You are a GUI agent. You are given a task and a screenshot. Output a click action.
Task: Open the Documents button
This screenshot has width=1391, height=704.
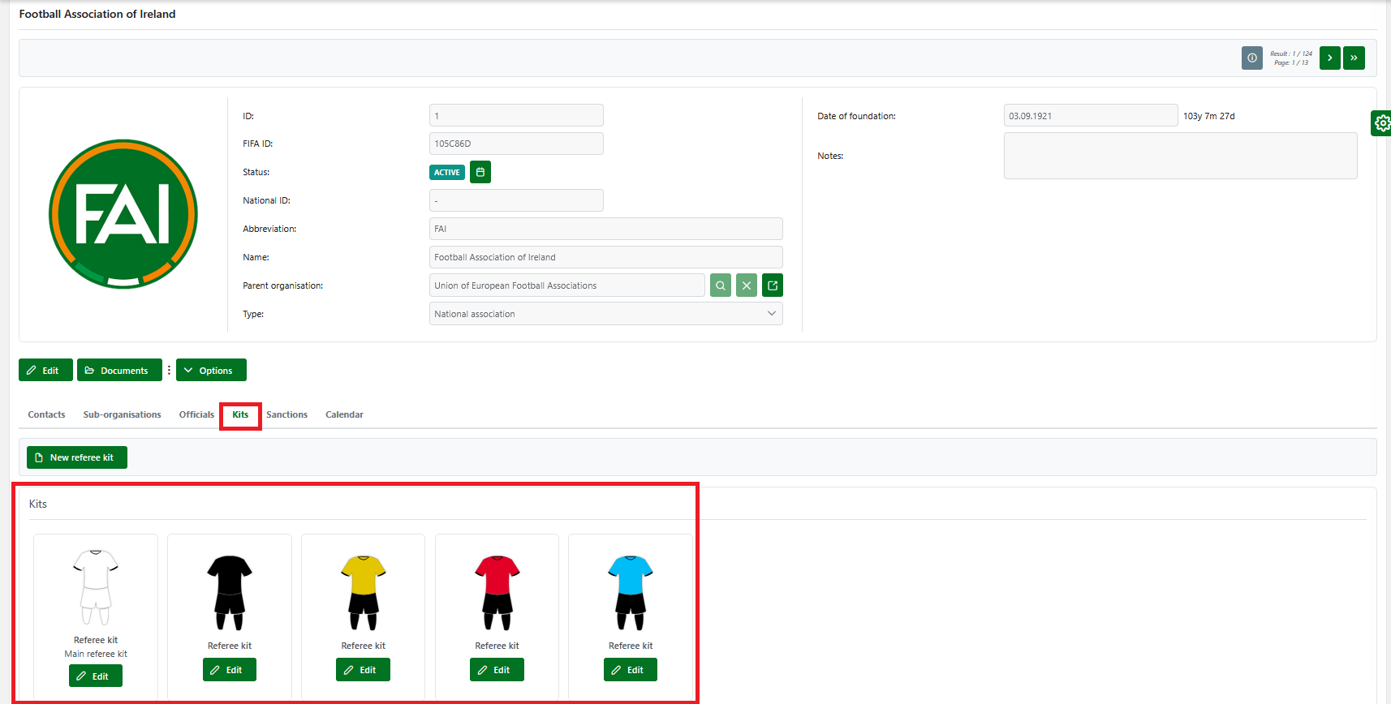[119, 370]
